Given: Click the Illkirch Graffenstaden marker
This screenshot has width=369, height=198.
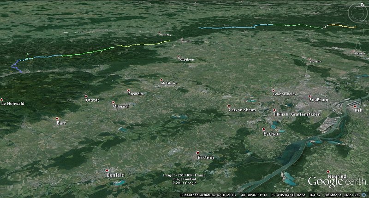Looking at the screenshot, I should pos(274,110).
